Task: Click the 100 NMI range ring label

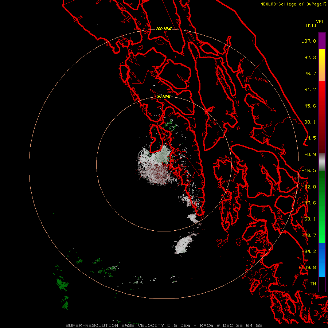Action: (x=164, y=29)
